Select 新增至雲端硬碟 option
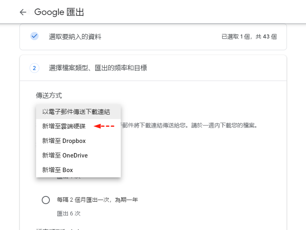 click(x=64, y=126)
